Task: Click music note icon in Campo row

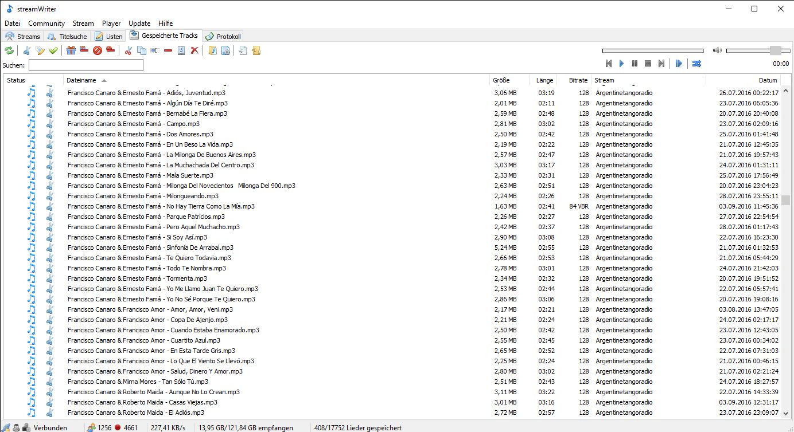Action: coord(32,124)
